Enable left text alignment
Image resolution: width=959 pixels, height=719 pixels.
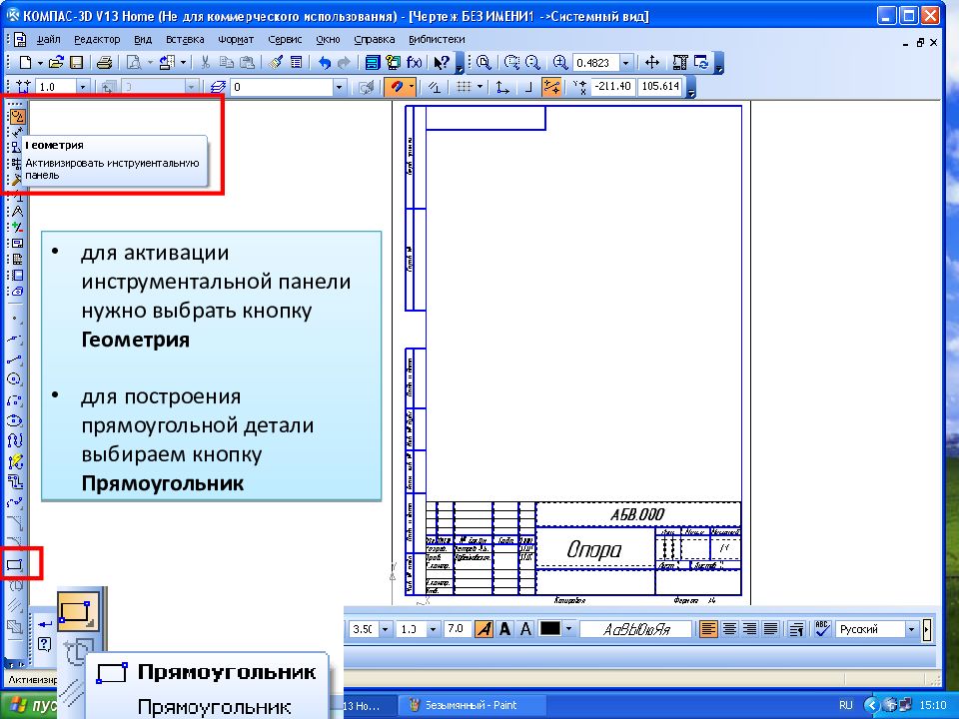tap(709, 628)
